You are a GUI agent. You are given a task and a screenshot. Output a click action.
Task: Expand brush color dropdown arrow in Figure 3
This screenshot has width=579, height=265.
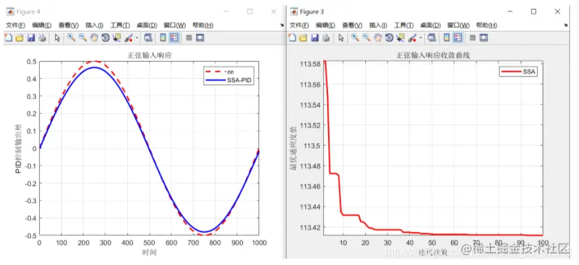tap(421, 38)
